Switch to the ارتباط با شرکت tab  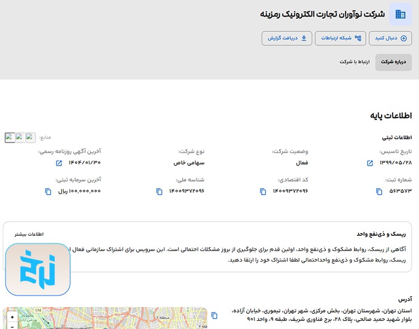pyautogui.click(x=354, y=62)
